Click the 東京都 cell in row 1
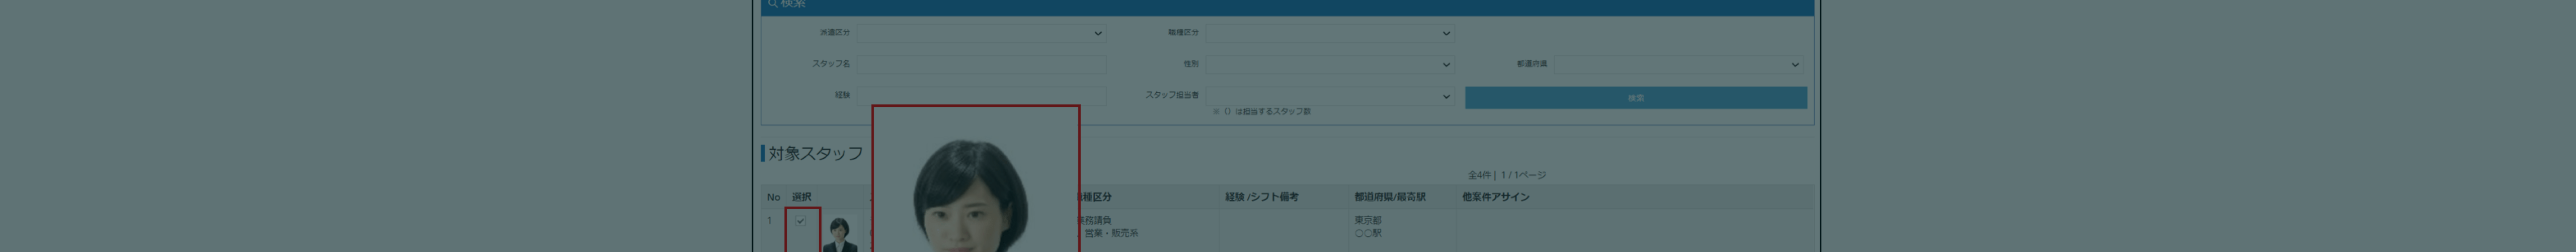The width and height of the screenshot is (2576, 252). 1367,220
